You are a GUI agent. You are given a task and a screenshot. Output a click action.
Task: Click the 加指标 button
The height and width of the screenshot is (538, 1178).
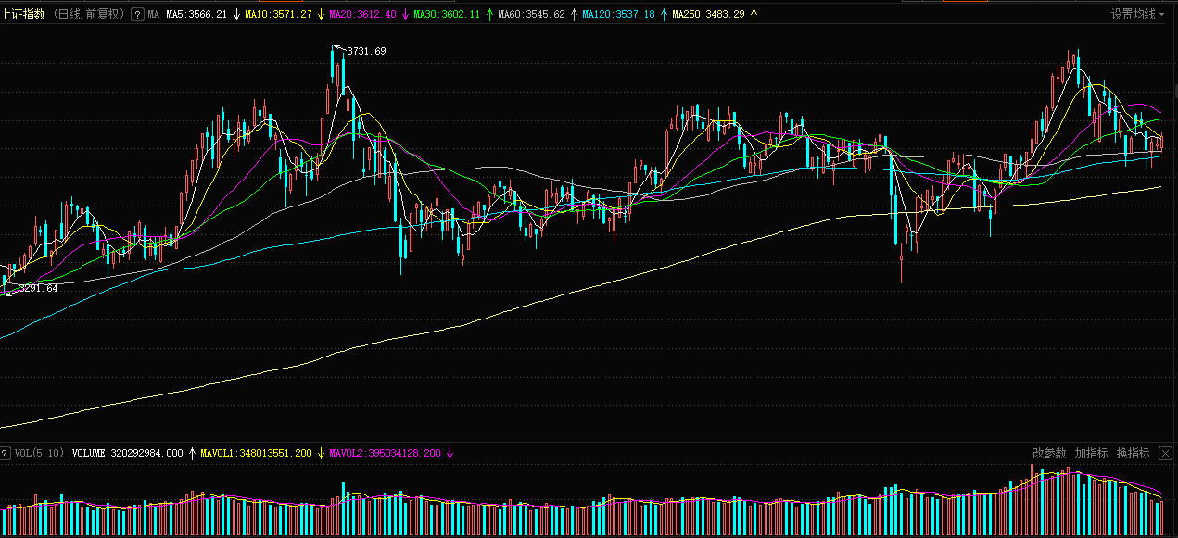(1091, 453)
